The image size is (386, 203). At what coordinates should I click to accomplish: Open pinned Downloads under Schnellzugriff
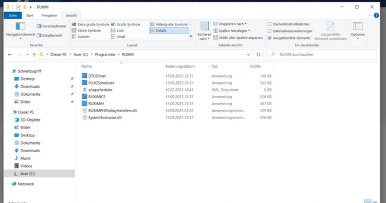pyautogui.click(x=30, y=87)
